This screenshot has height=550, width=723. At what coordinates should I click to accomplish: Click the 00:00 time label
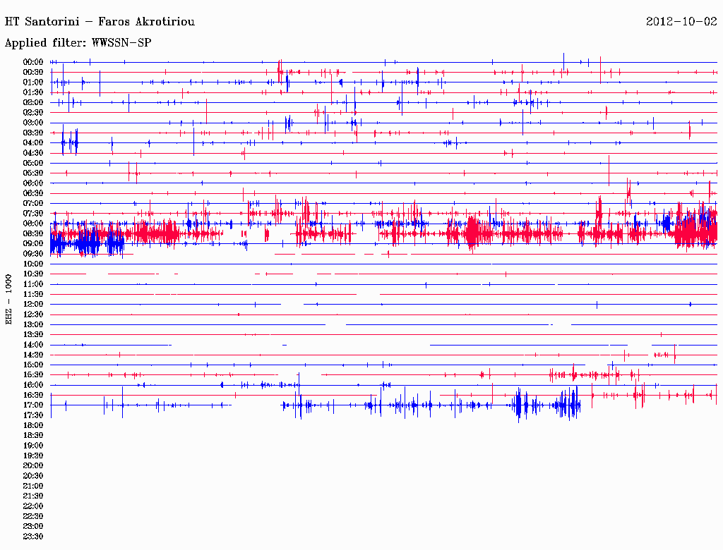coord(33,62)
